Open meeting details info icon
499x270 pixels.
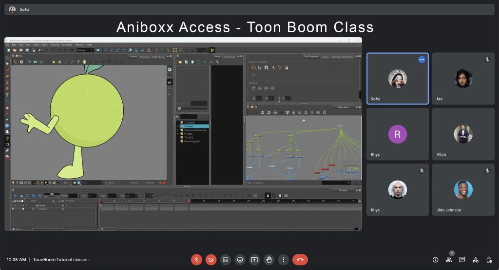click(x=435, y=260)
